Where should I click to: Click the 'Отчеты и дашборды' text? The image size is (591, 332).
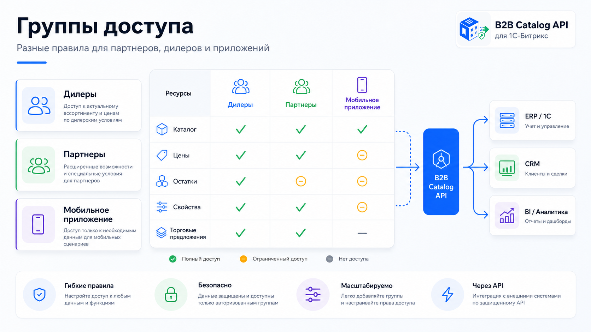[x=548, y=221]
